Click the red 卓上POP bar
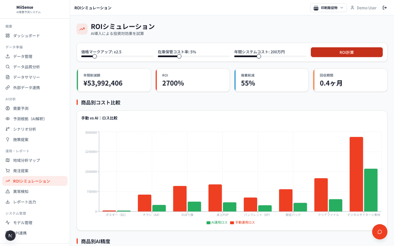Viewport: 394px width, 246px height. 215,198
